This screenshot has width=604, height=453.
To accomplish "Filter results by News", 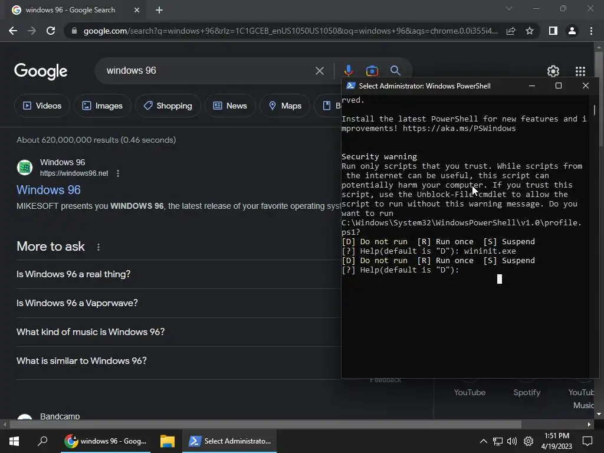I will (x=230, y=106).
